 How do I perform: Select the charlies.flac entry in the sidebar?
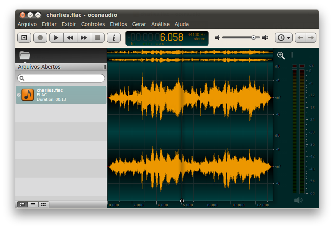coord(61,94)
